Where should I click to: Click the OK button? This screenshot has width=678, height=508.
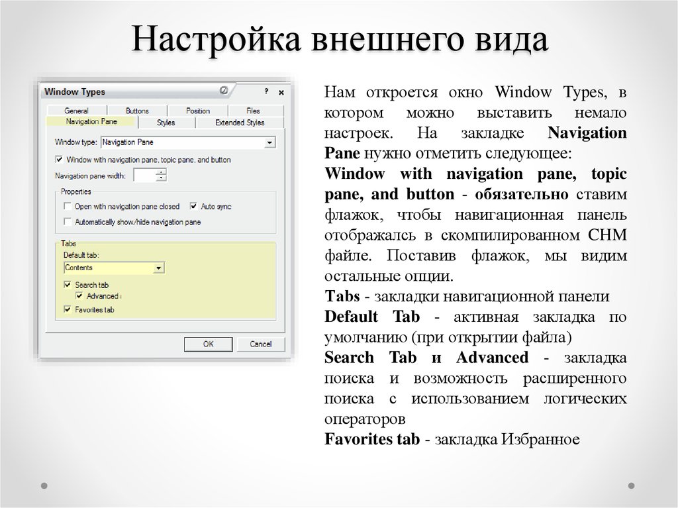(x=209, y=343)
